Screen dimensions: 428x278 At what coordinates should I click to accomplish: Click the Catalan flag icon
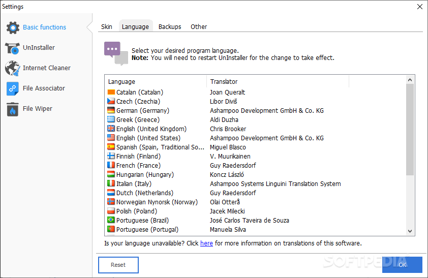pos(111,92)
